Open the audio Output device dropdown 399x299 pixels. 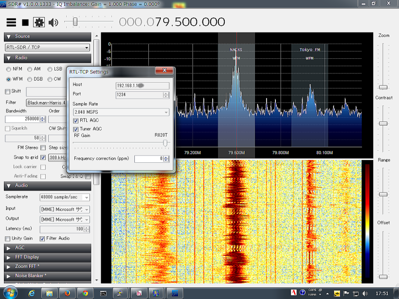tap(65, 219)
